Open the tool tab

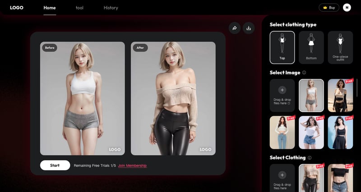point(79,8)
